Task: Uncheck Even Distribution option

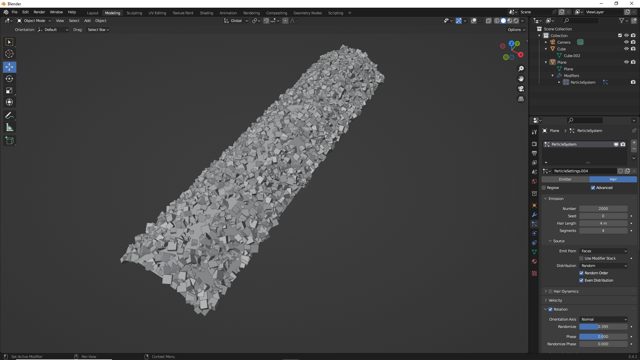Action: [581, 280]
